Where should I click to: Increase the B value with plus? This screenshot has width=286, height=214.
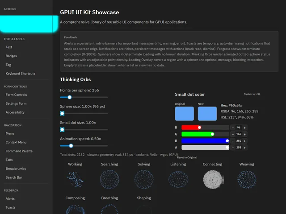(245, 141)
